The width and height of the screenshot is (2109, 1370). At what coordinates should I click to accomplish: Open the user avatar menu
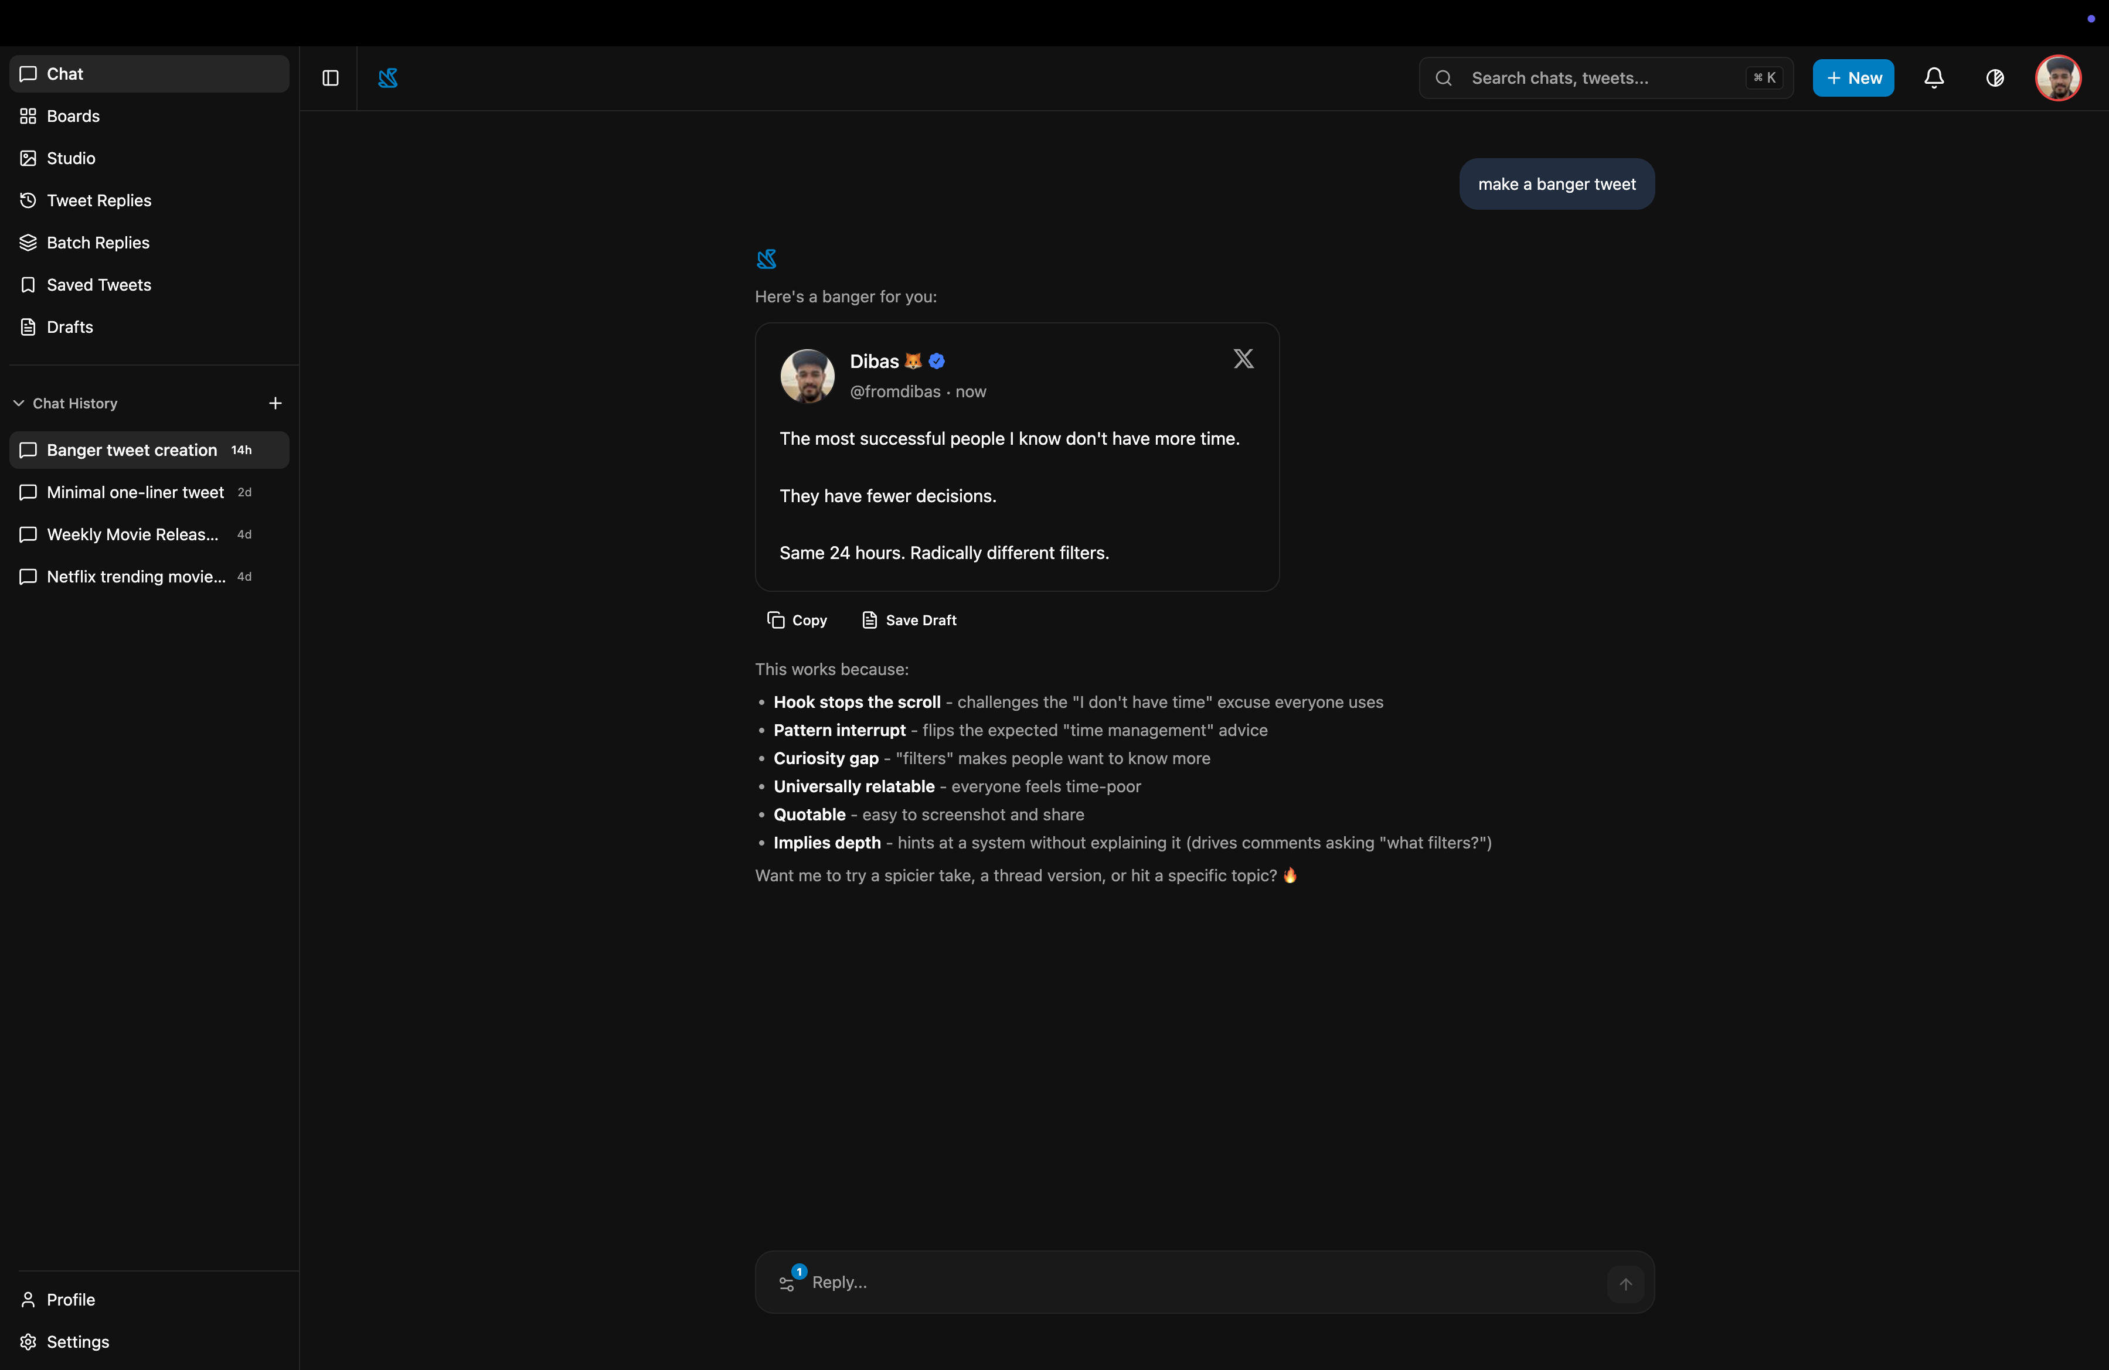click(x=2057, y=78)
